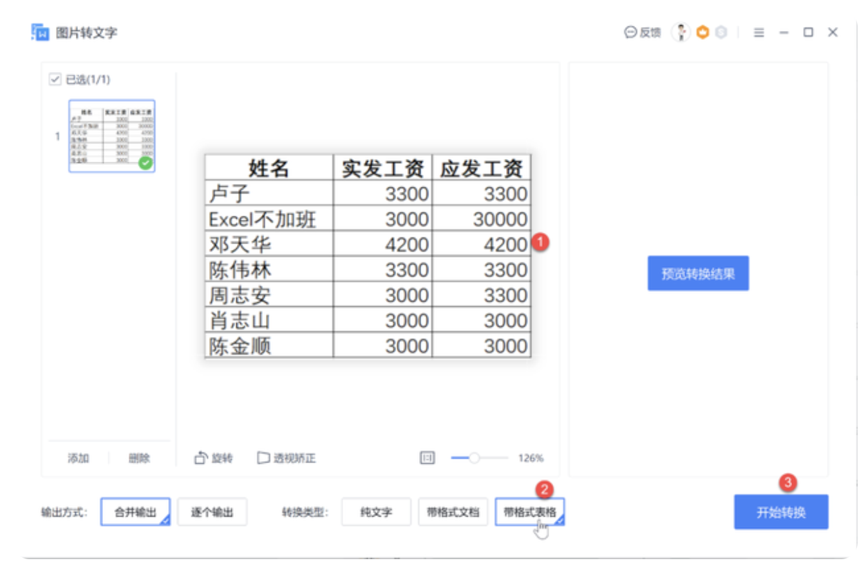Image resolution: width=859 pixels, height=563 pixels.
Task: Open the hamburger menu icon
Action: 759,32
